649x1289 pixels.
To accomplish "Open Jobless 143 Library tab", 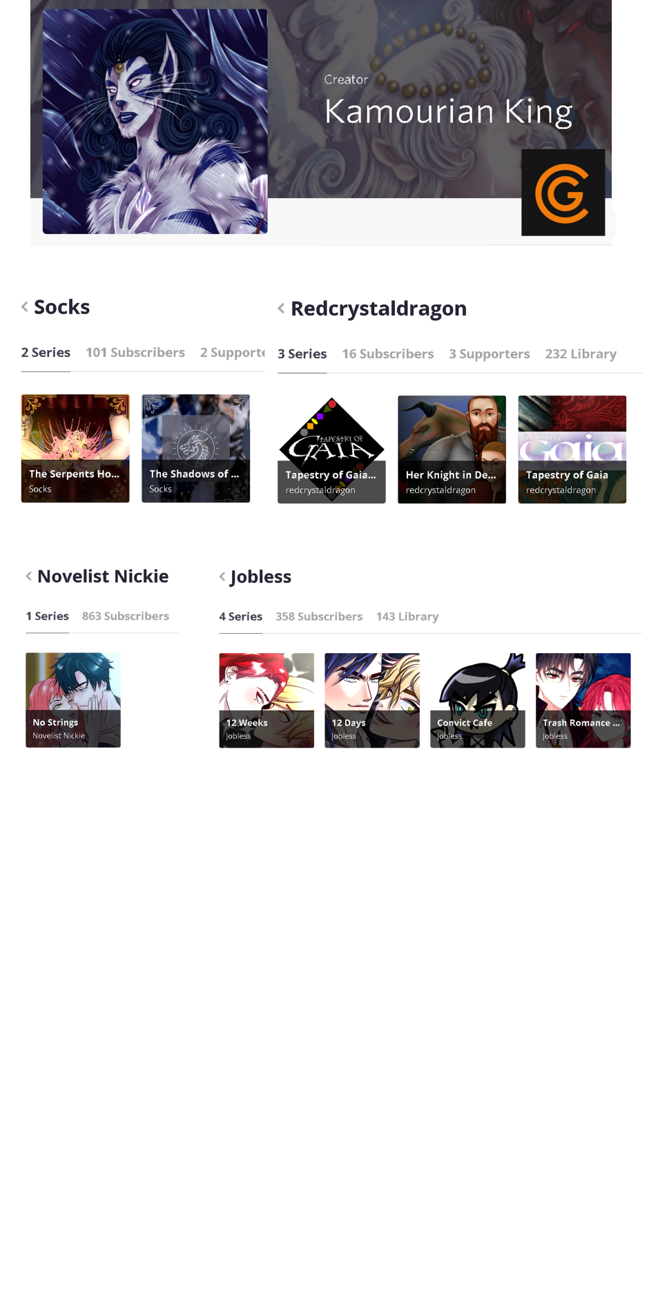I will 407,617.
